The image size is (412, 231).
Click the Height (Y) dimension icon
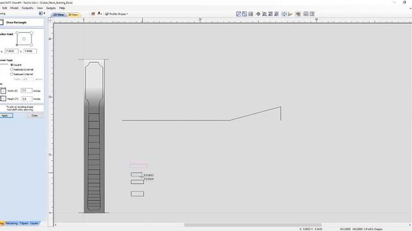[x=3, y=98]
